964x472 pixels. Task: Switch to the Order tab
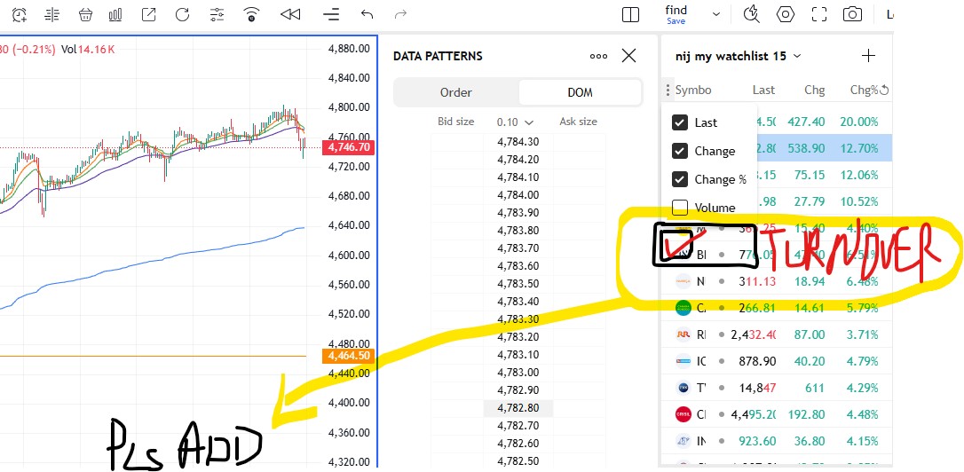click(456, 93)
